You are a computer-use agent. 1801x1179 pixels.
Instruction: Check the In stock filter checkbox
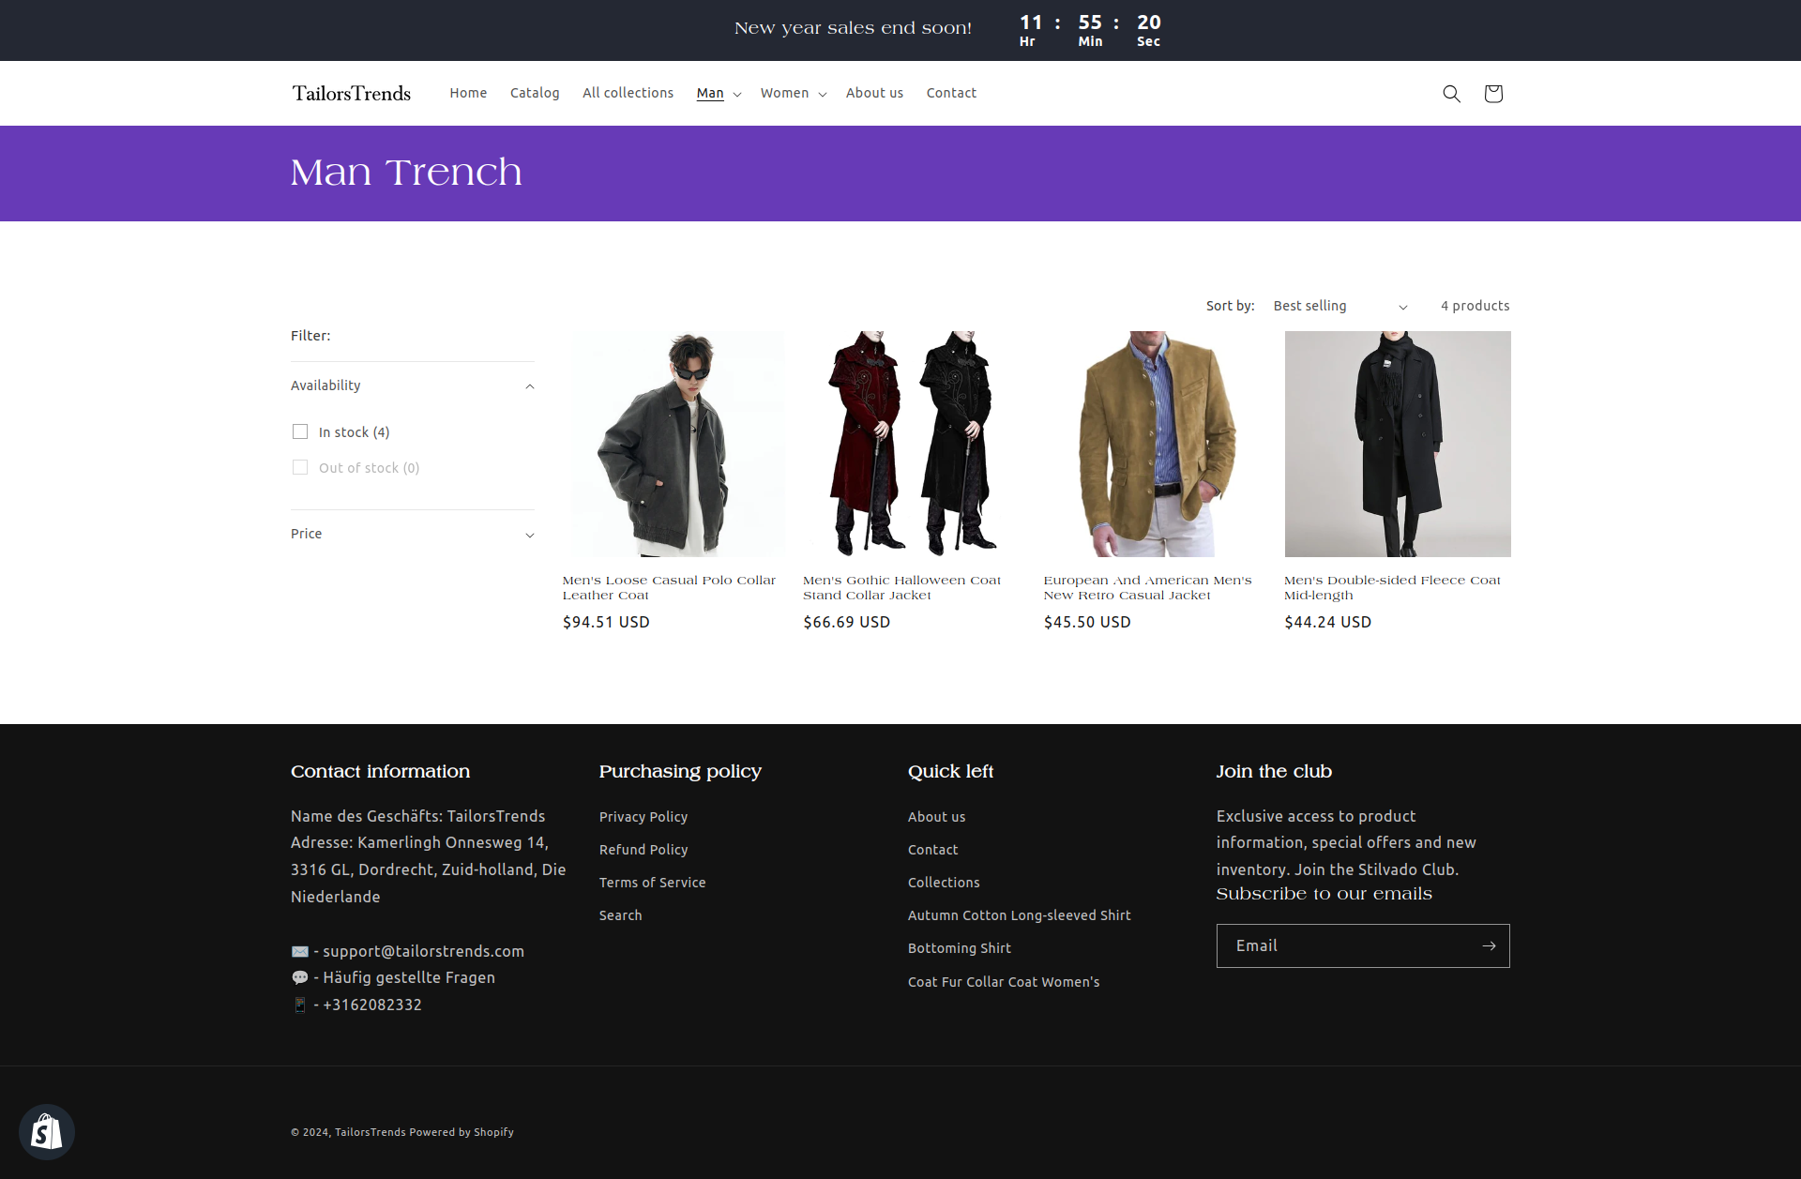300,431
